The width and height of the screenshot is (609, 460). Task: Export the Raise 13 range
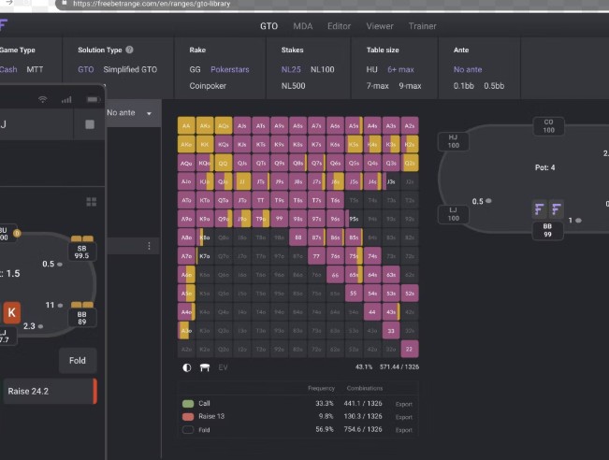(404, 417)
